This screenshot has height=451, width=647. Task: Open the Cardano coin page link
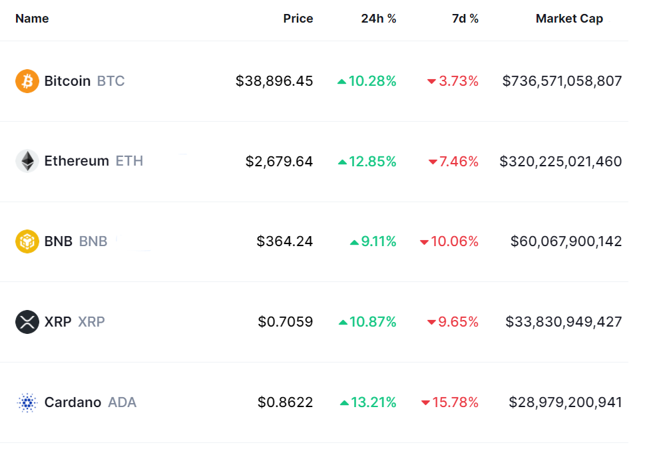click(x=73, y=402)
